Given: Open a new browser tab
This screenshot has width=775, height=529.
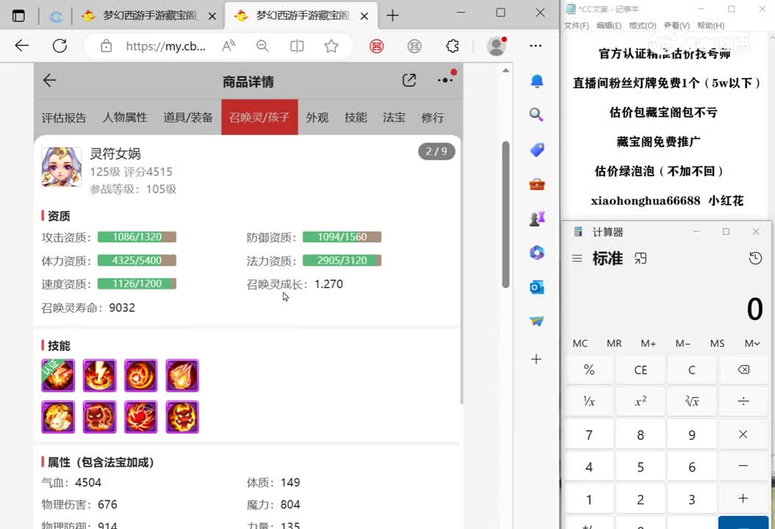Looking at the screenshot, I should [393, 16].
